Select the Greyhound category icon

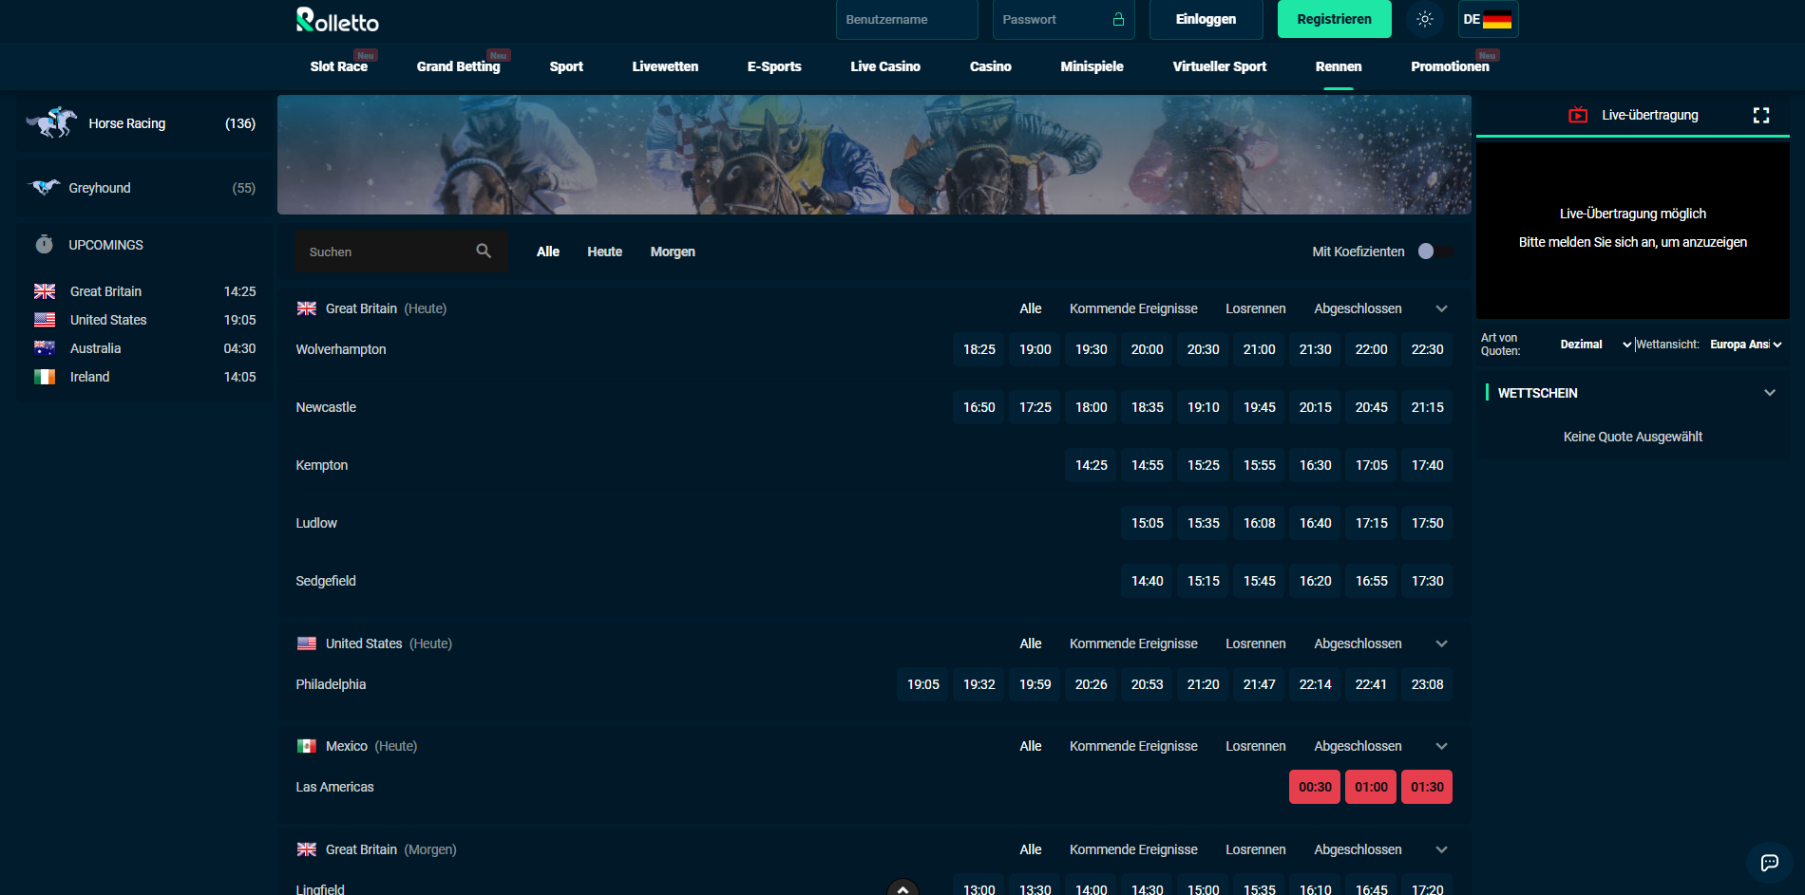click(44, 187)
